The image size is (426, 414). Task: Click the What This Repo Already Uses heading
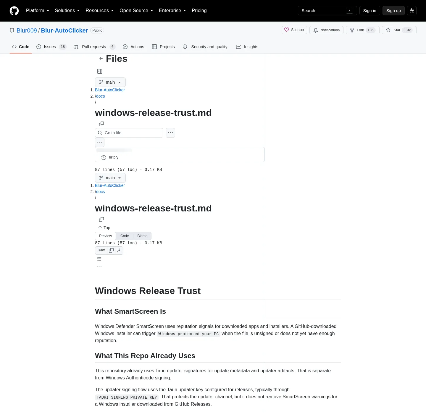pos(145,356)
